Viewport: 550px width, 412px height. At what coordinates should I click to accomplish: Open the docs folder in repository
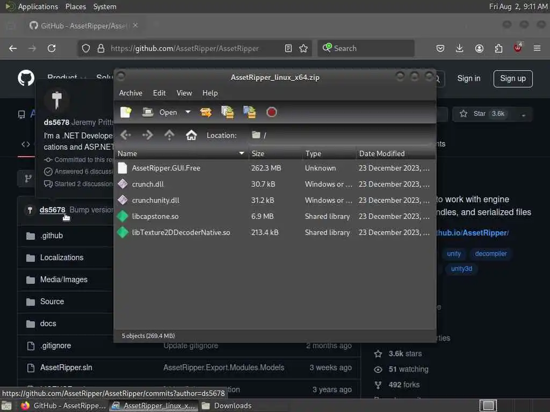48,323
